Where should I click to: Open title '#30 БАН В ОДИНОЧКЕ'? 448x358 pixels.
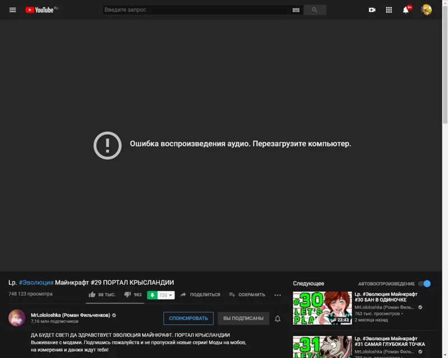tap(386, 297)
